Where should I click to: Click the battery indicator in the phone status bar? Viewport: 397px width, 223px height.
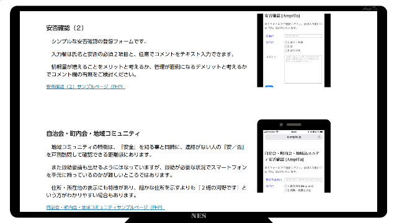321,132
